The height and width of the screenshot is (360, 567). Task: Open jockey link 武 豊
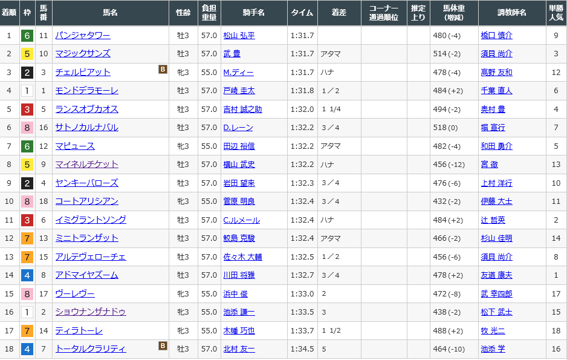click(x=232, y=54)
